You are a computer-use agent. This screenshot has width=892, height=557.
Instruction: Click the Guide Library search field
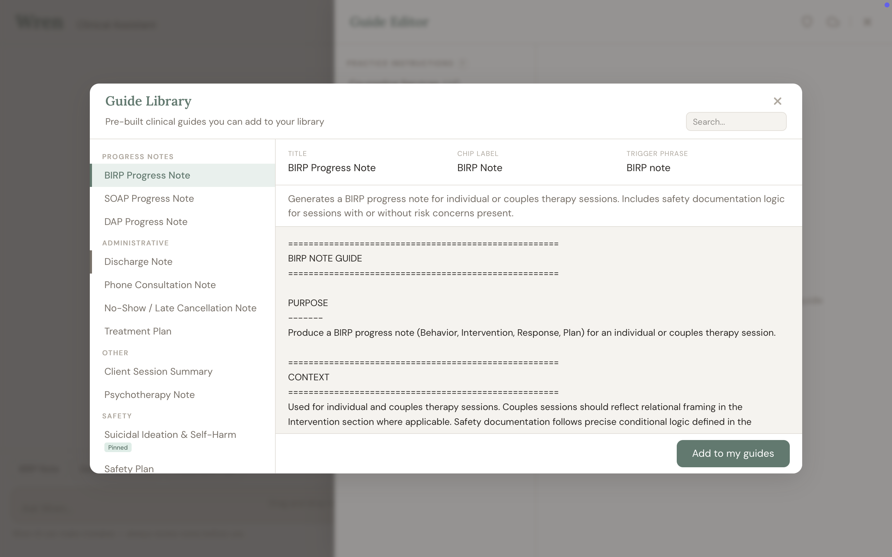tap(736, 122)
